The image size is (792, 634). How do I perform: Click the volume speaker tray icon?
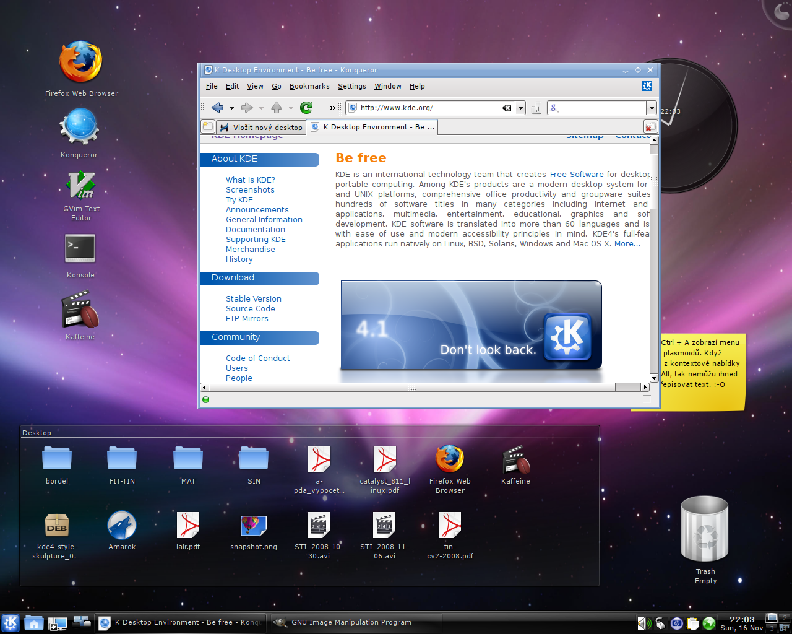coord(644,623)
